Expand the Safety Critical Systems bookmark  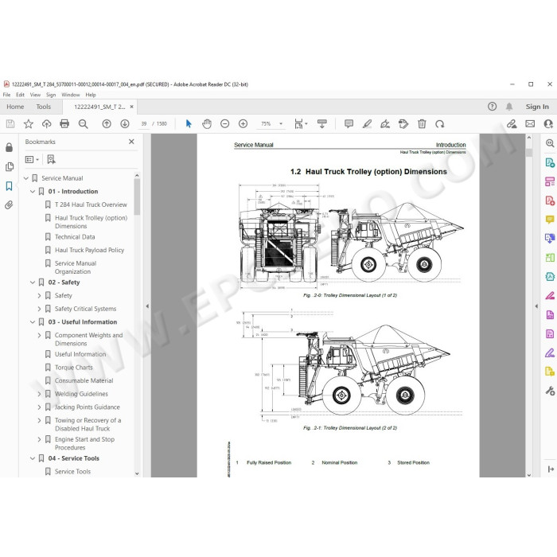39,309
